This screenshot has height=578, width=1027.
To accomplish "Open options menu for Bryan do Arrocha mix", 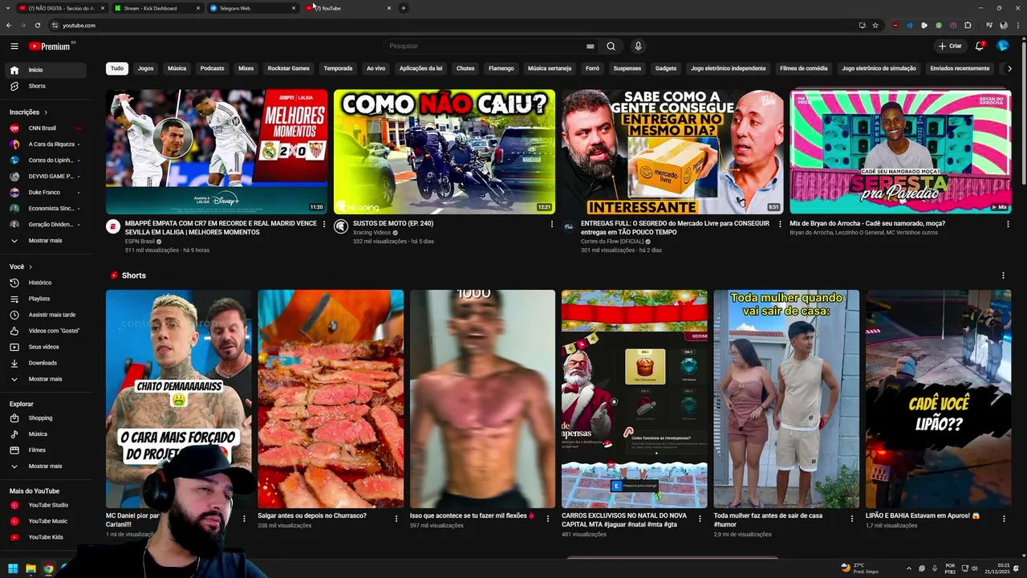I will 1008,224.
